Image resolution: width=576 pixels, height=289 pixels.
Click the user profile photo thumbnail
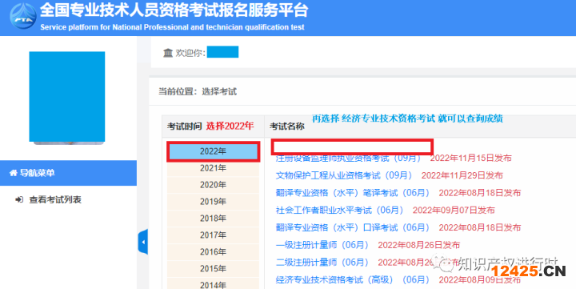[x=67, y=98]
